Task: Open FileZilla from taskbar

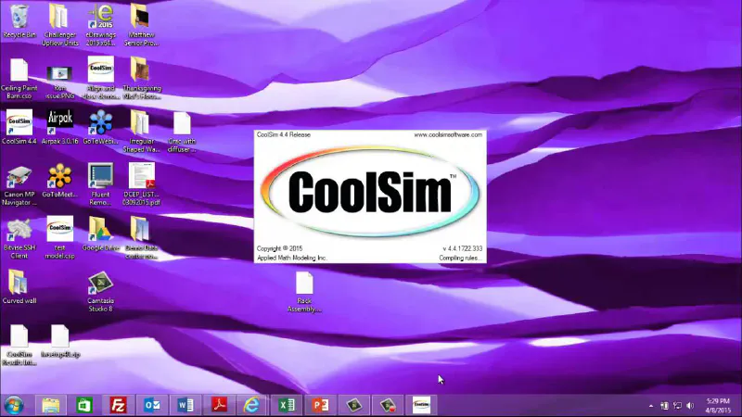Action: [119, 405]
